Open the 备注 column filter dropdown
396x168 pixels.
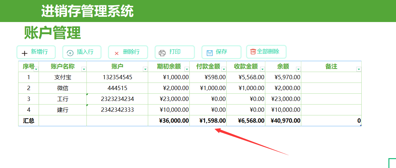359,69
